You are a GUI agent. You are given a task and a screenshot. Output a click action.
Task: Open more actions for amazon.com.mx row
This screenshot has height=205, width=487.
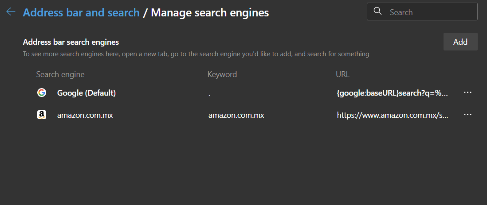point(467,115)
